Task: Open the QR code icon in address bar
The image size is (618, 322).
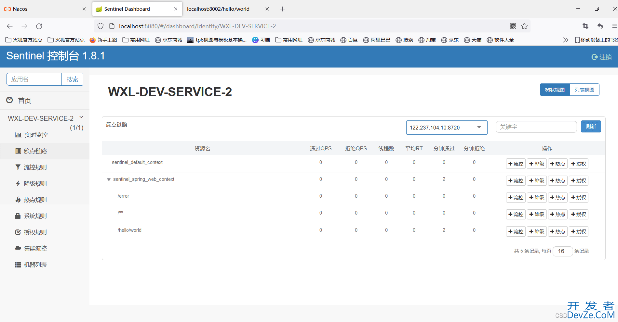Action: coord(513,26)
